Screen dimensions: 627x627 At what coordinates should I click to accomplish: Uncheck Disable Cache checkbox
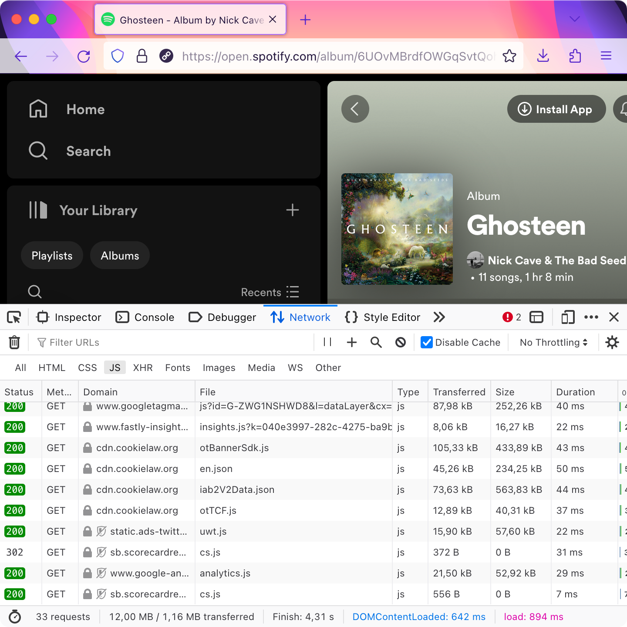click(427, 343)
